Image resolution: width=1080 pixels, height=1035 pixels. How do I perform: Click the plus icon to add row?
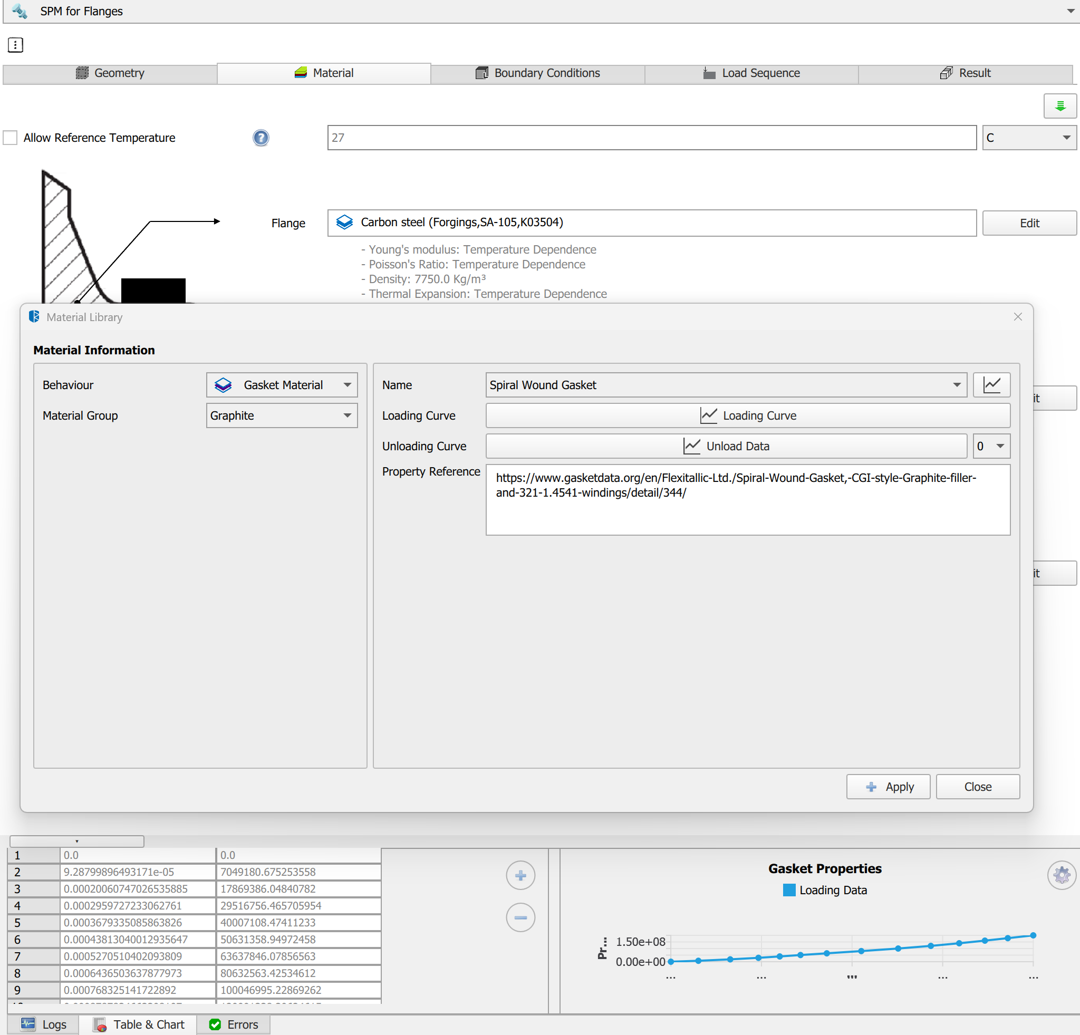click(520, 875)
